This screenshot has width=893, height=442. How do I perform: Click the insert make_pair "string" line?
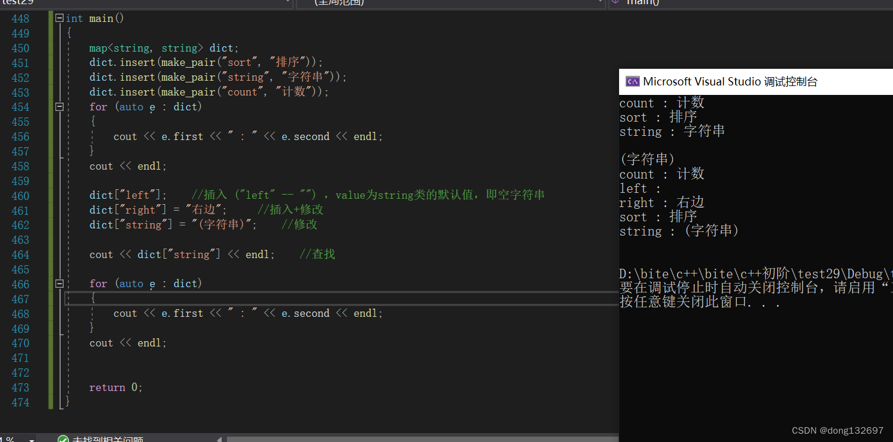(218, 77)
